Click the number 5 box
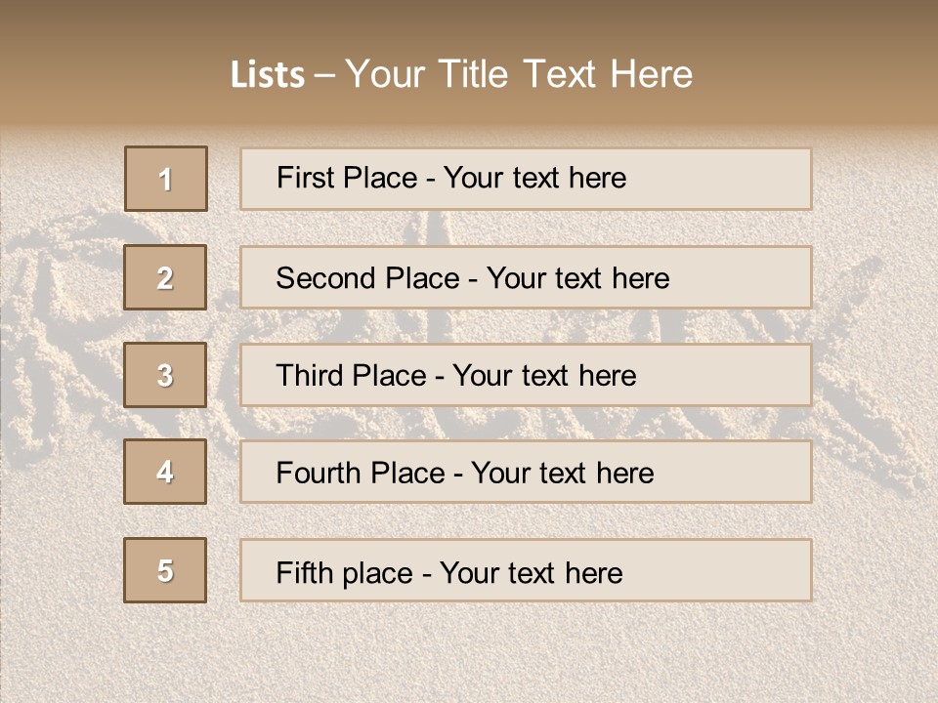 (165, 570)
